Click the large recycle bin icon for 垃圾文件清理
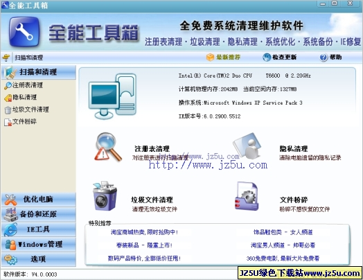The image size is (363, 280). [x=105, y=196]
